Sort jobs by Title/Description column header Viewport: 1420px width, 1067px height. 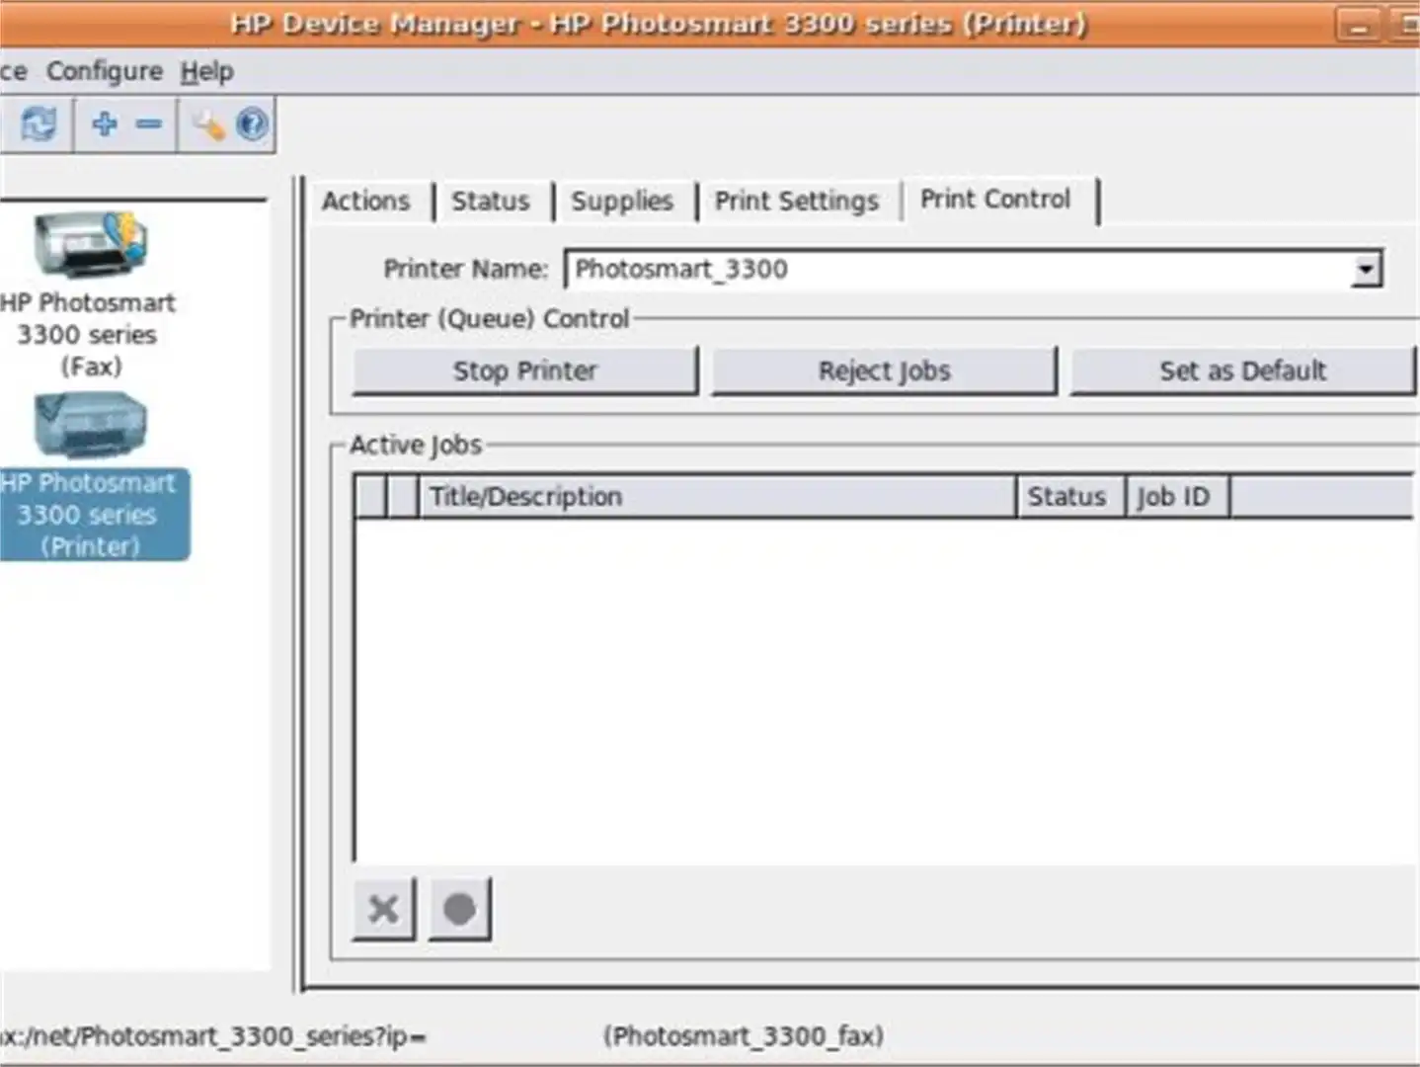point(718,496)
